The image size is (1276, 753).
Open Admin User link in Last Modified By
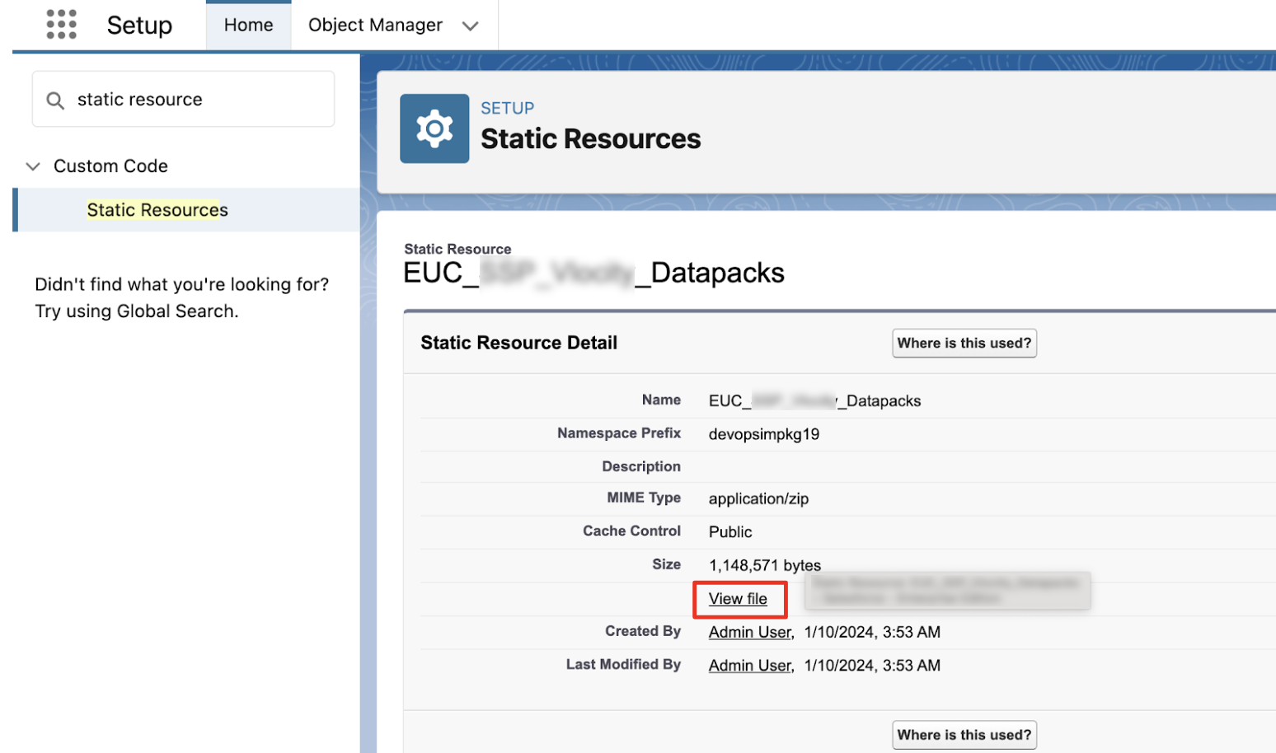click(750, 666)
